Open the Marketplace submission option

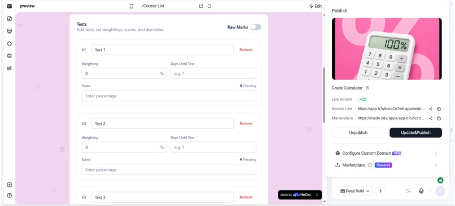tap(387, 165)
